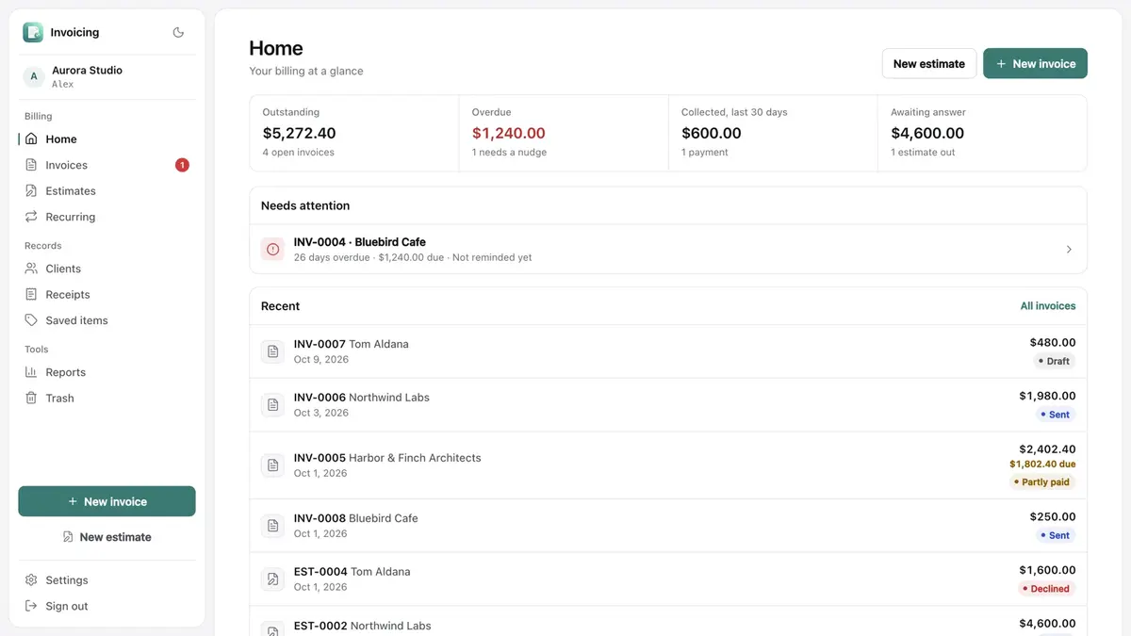Click the Awaiting answer $4,600.00 card
The image size is (1131, 636).
point(982,133)
